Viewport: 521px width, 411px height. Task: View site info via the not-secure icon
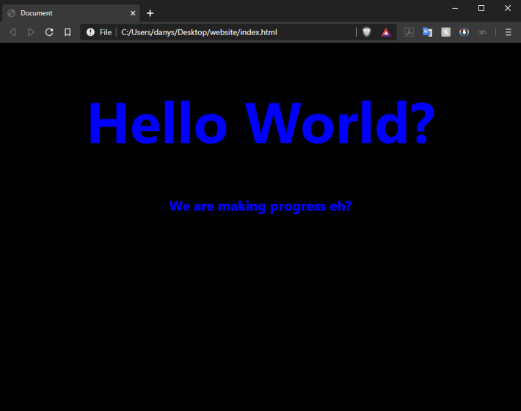(90, 32)
